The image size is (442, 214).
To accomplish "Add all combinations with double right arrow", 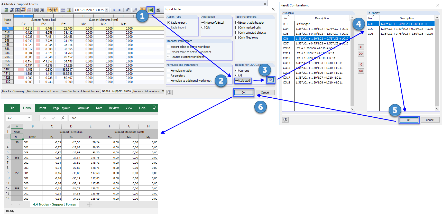I will pos(361,54).
